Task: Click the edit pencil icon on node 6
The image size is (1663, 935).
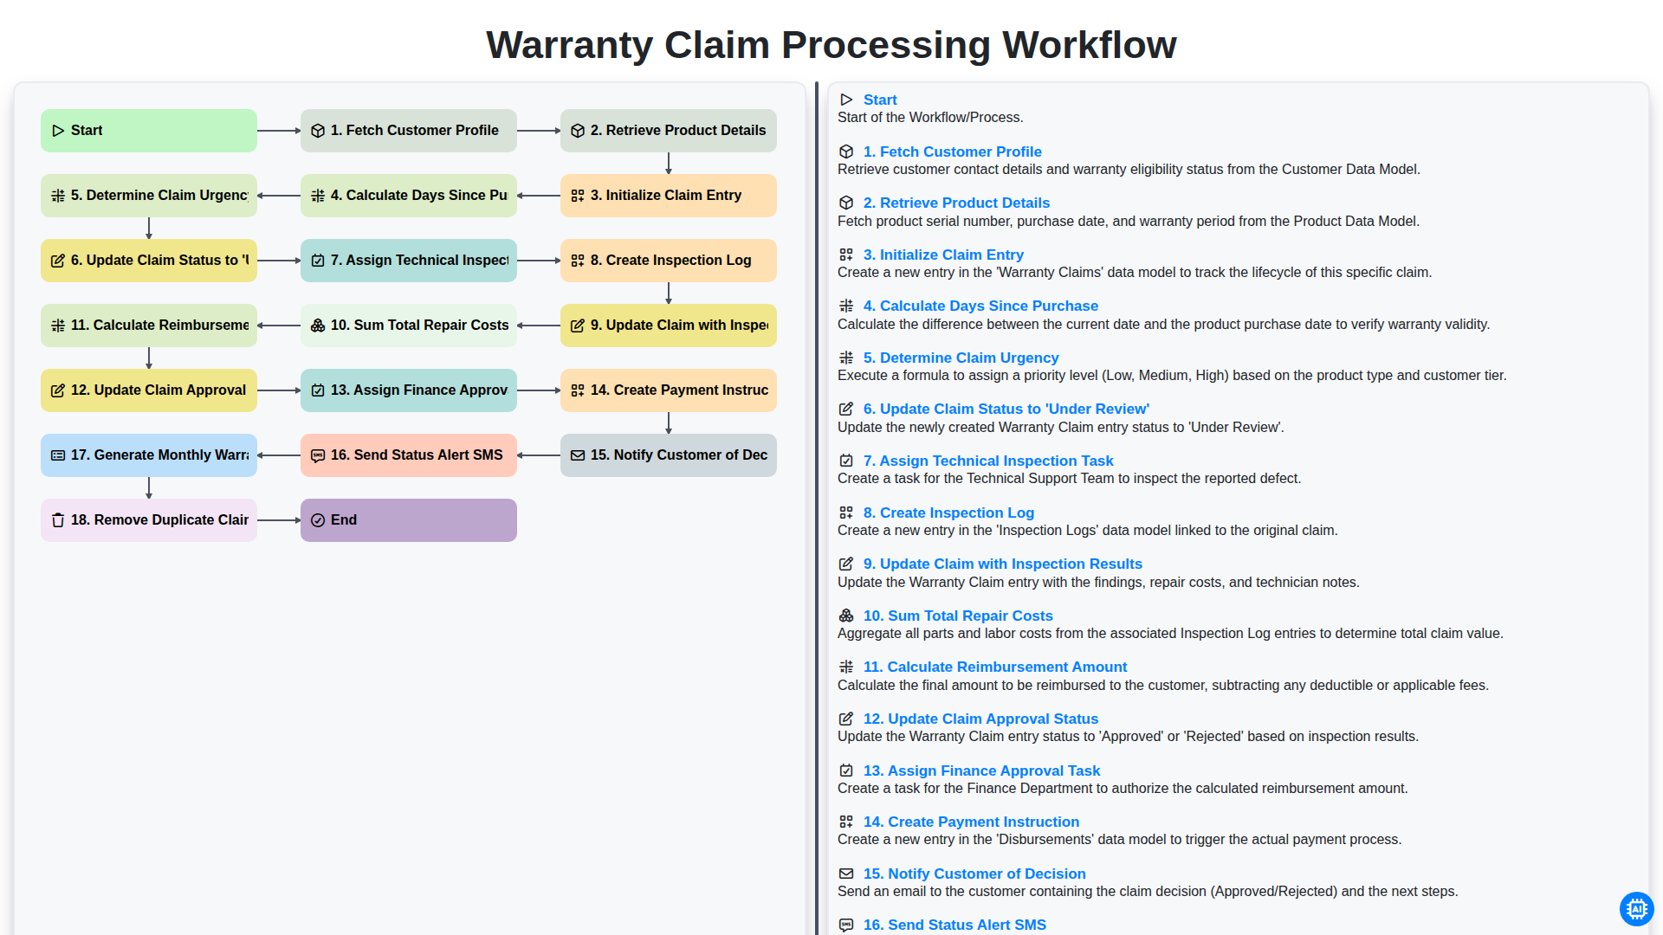Action: click(x=58, y=261)
